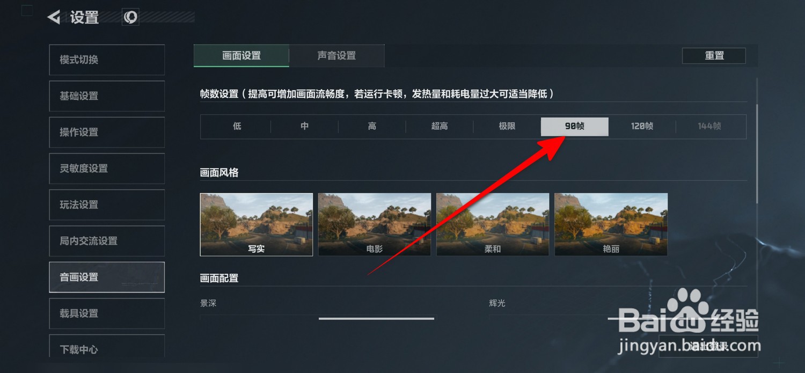Switch to the 声音设置 tab
The width and height of the screenshot is (805, 373).
[336, 56]
